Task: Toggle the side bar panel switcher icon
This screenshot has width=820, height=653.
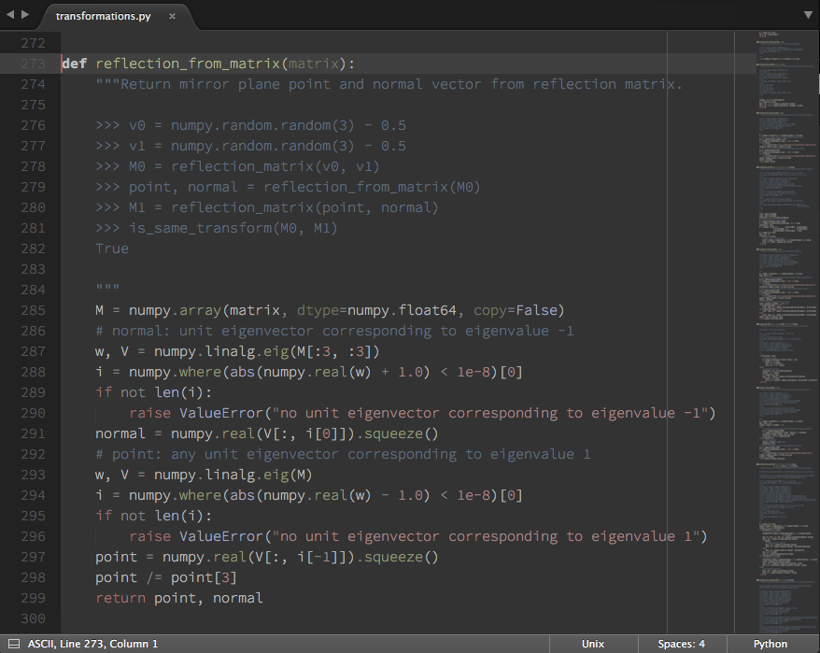Action: pos(14,644)
